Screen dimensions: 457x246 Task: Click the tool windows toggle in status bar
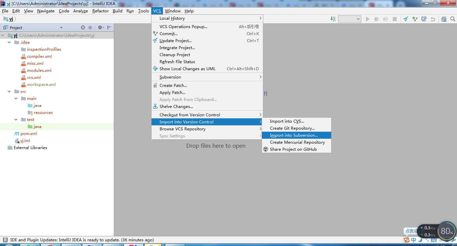pos(5,240)
